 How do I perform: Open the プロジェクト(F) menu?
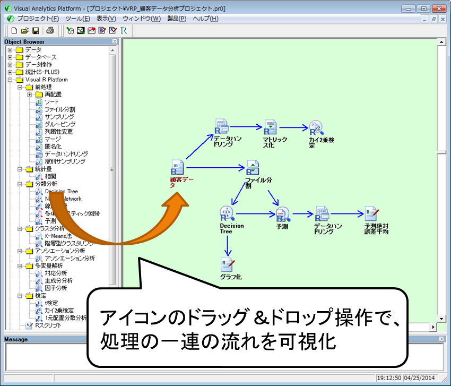(38, 19)
